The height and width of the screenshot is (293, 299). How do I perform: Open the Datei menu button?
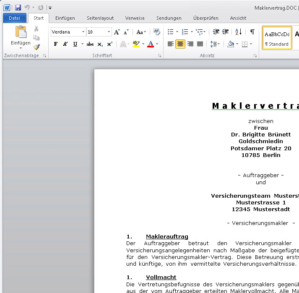pos(14,18)
